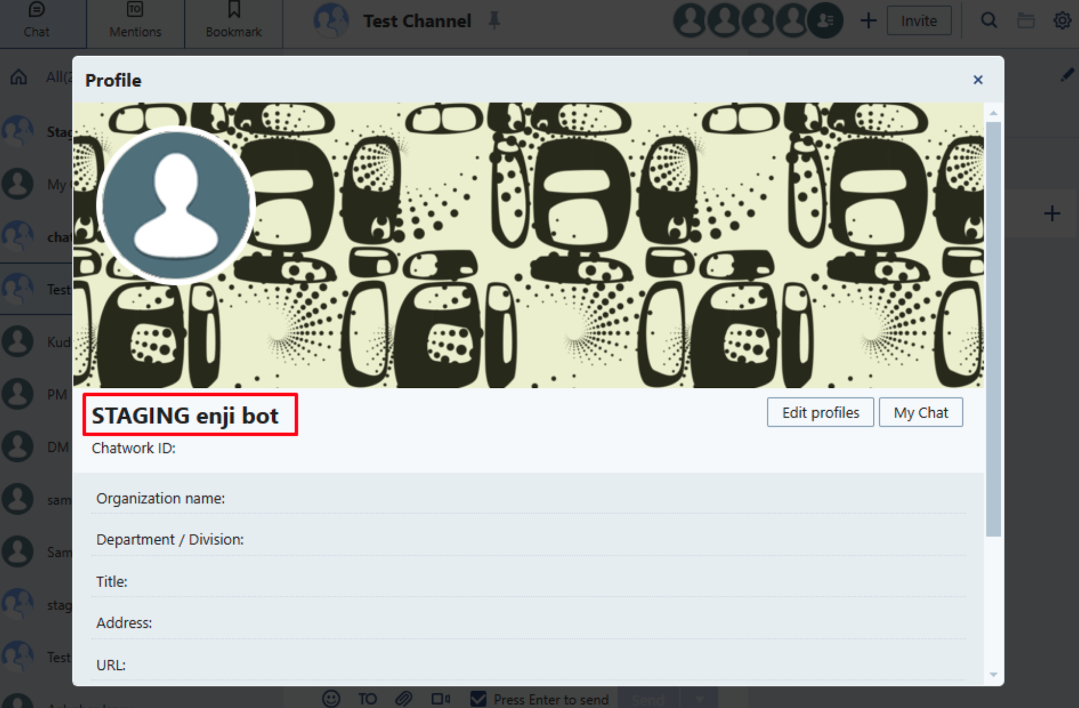Viewport: 1079px width, 708px height.
Task: Click the first member avatar in header
Action: [690, 20]
